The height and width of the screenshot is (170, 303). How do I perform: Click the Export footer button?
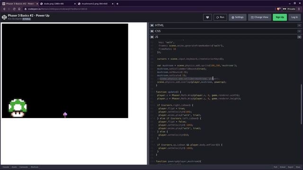pyautogui.click(x=291, y=167)
